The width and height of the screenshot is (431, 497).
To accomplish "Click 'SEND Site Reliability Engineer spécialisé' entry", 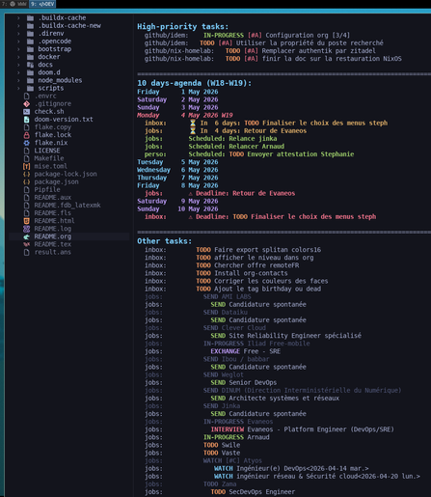I will tap(286, 336).
